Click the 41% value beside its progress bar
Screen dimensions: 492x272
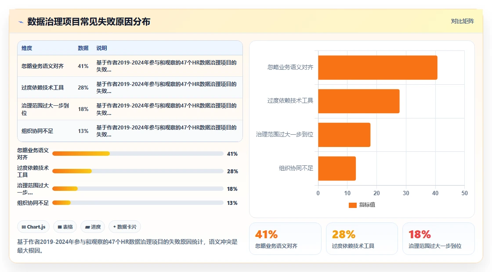[232, 154]
